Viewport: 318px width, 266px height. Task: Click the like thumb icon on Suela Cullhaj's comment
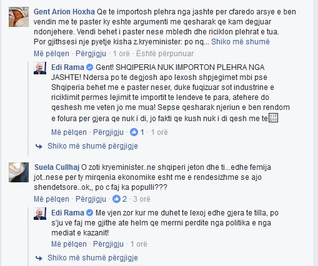[116, 199]
